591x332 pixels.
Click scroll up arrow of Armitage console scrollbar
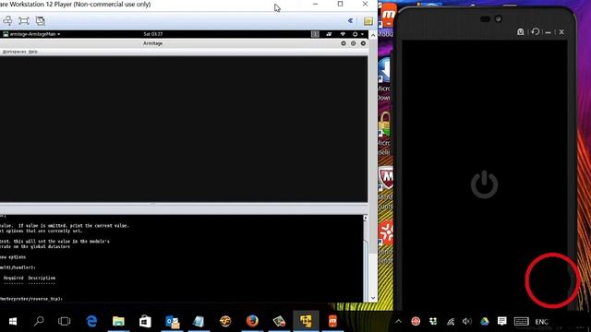pos(365,218)
